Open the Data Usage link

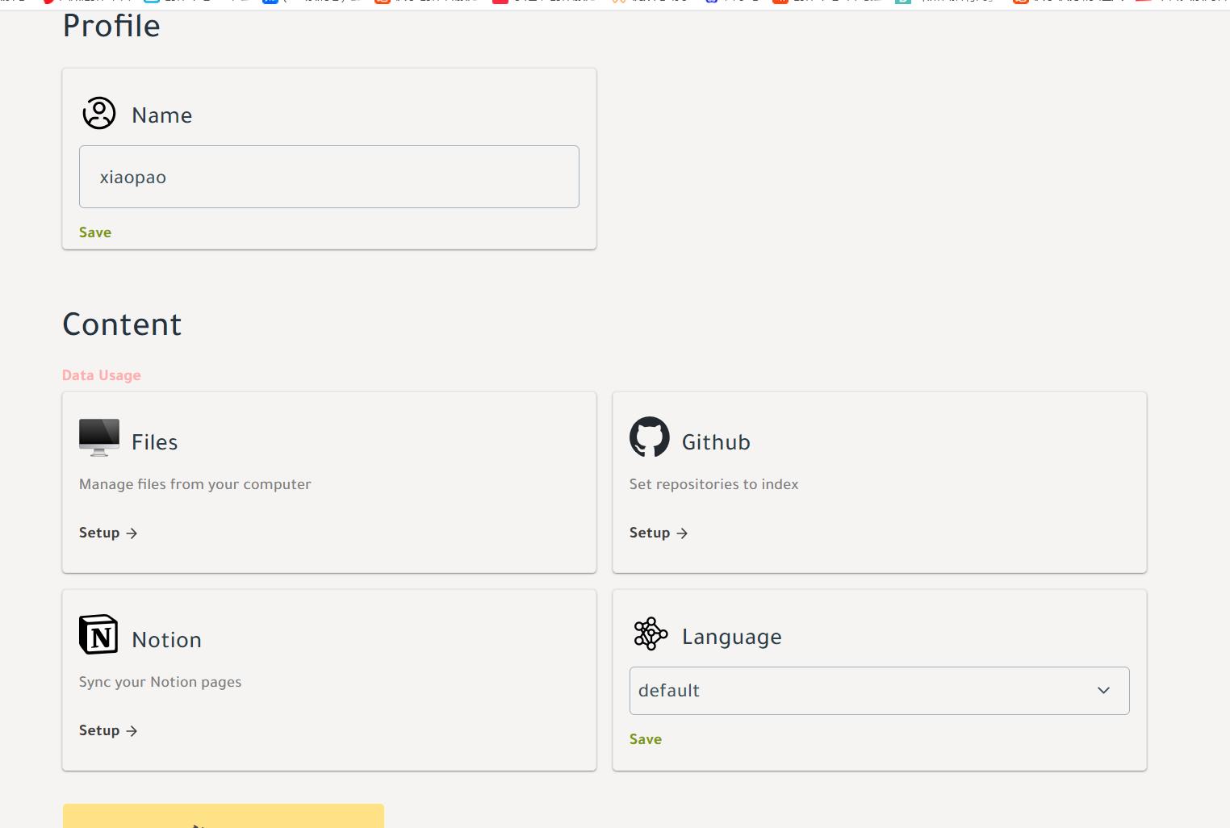102,375
